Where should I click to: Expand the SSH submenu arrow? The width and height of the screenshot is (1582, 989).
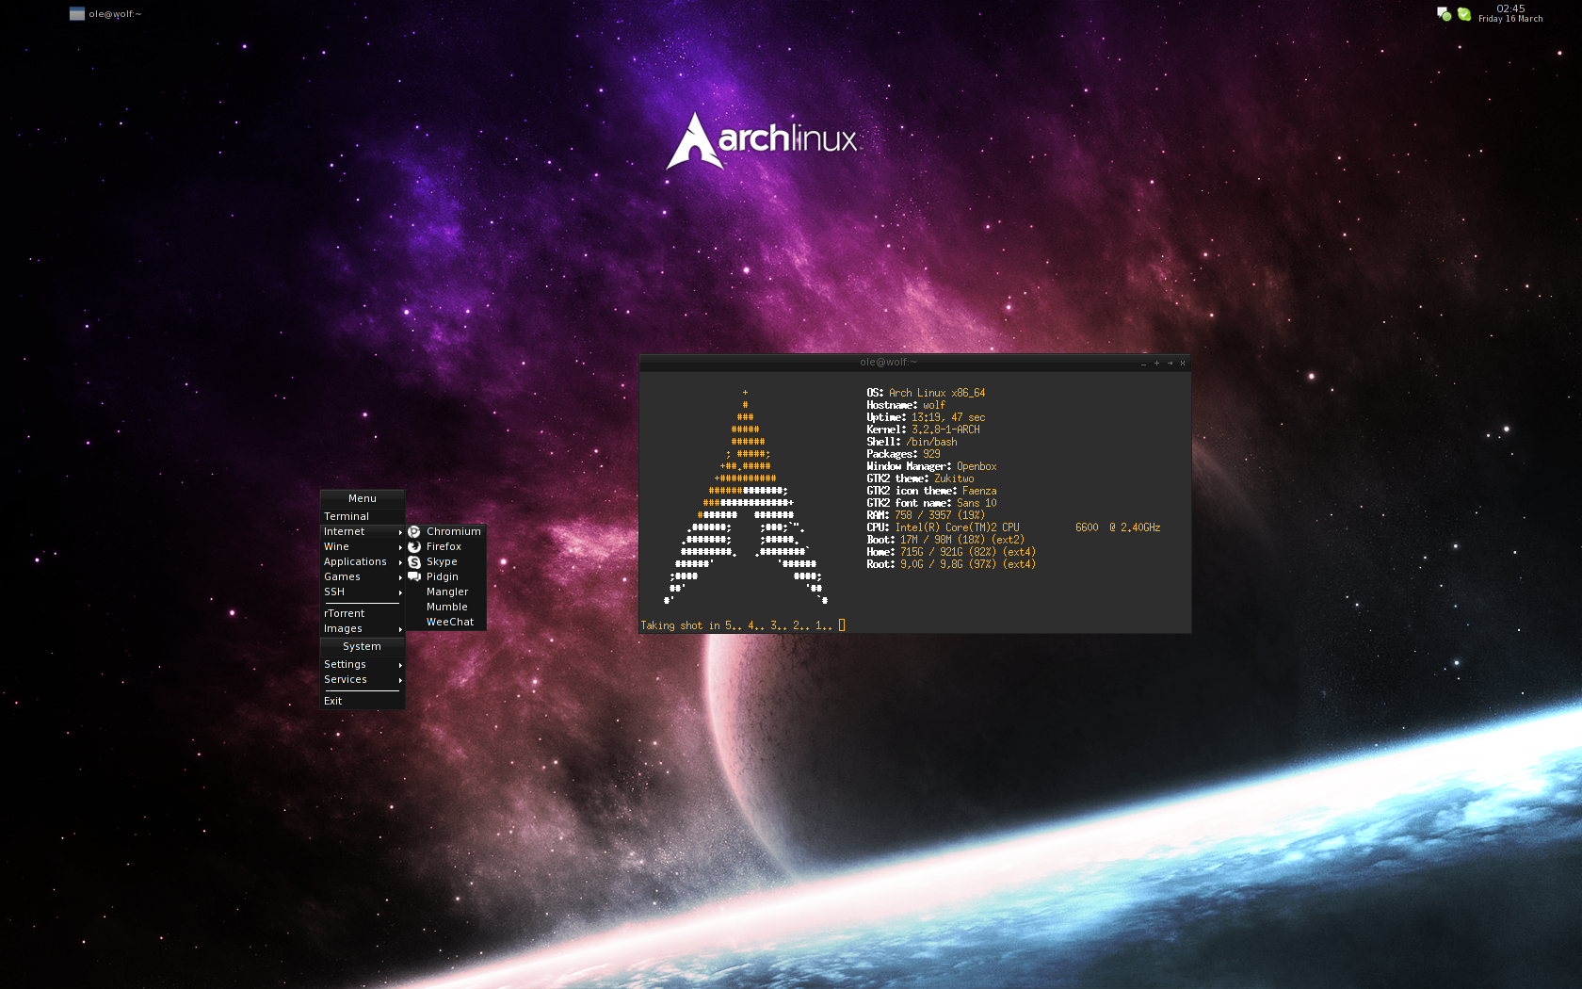[400, 592]
